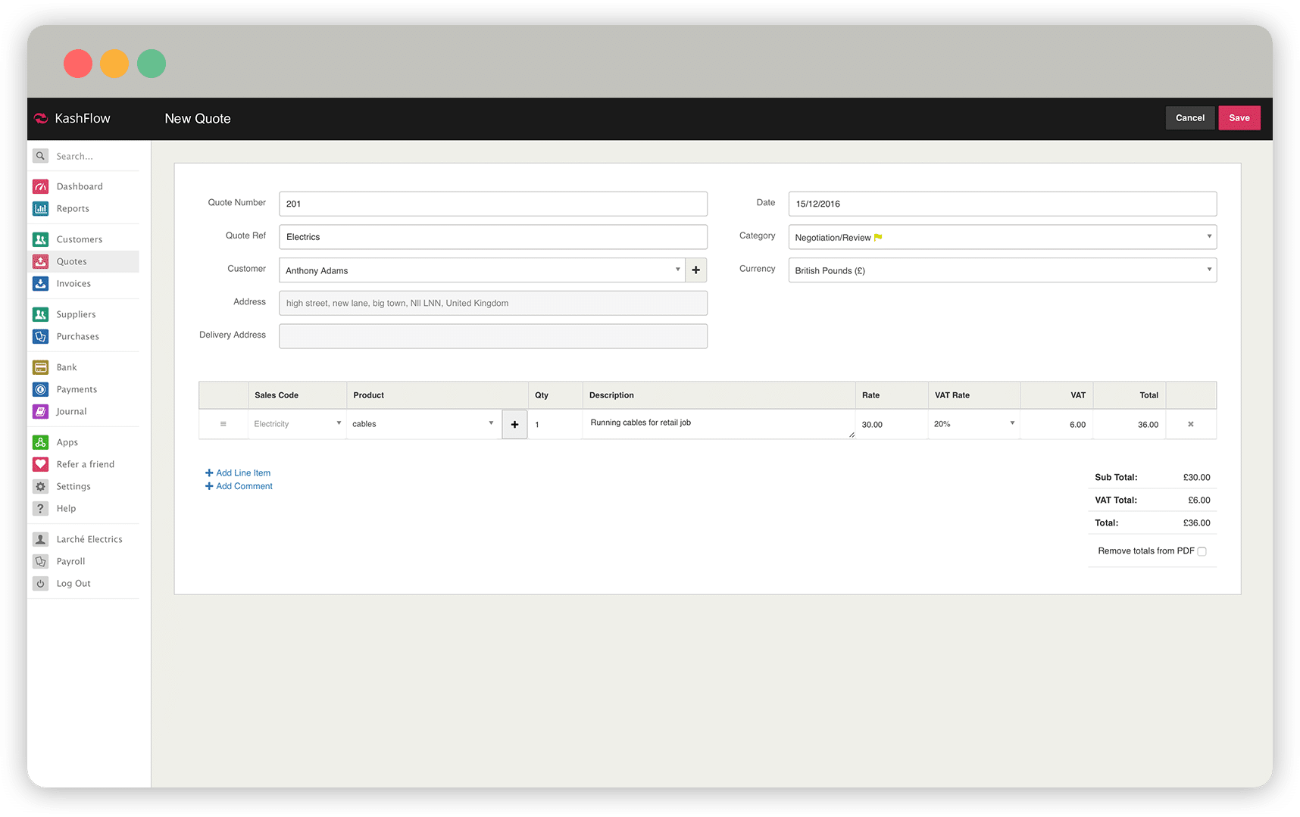Click the Add Line Item link
This screenshot has width=1300, height=817.
point(242,472)
